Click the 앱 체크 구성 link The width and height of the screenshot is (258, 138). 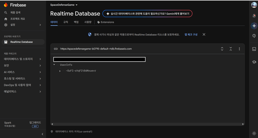point(191,35)
